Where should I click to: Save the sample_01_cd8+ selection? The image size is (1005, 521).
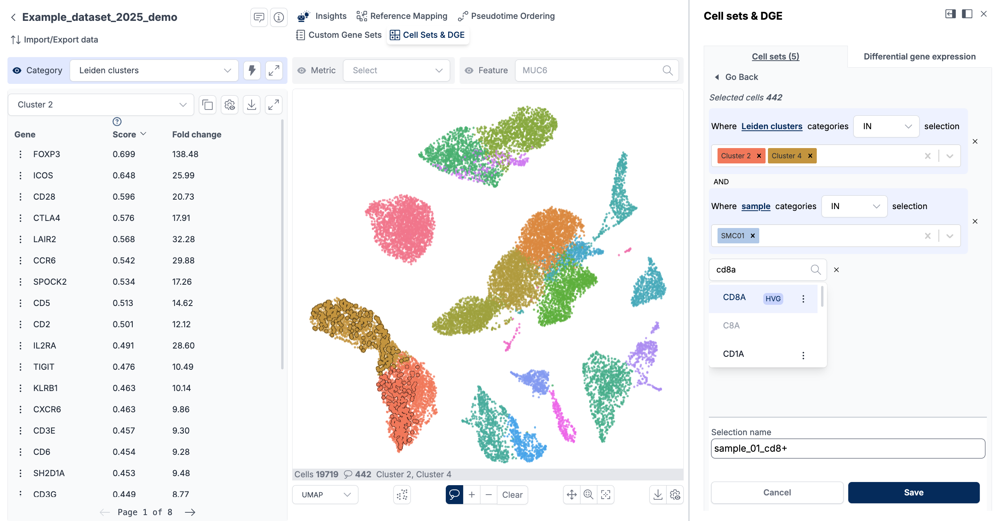tap(913, 492)
